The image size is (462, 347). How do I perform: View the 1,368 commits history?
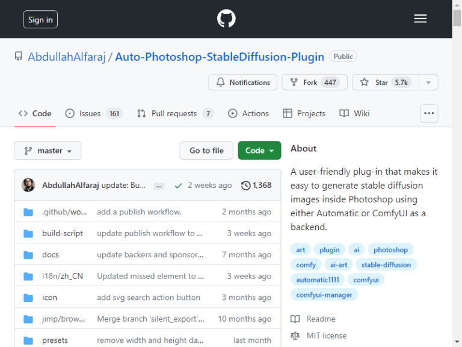tap(256, 186)
